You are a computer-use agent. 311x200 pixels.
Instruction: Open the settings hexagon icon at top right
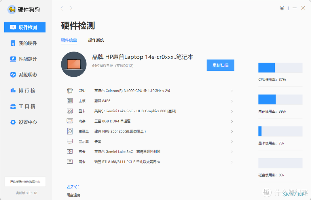(282, 8)
